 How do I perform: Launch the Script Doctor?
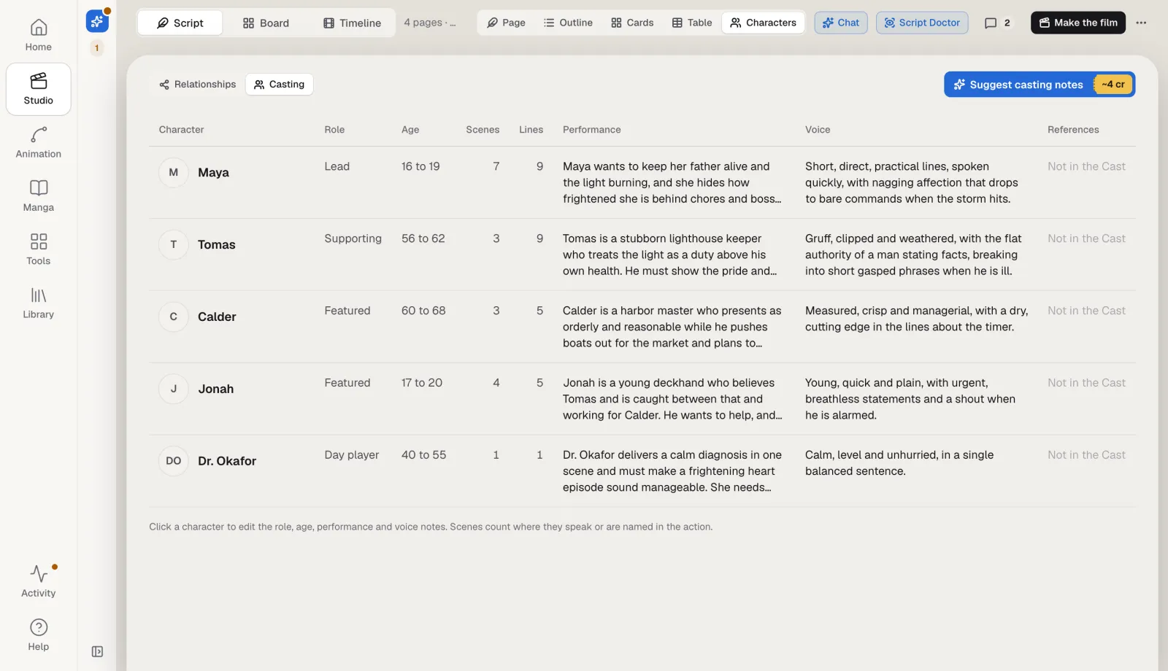coord(922,23)
